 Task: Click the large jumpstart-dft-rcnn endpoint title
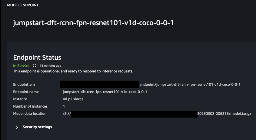coord(93,23)
